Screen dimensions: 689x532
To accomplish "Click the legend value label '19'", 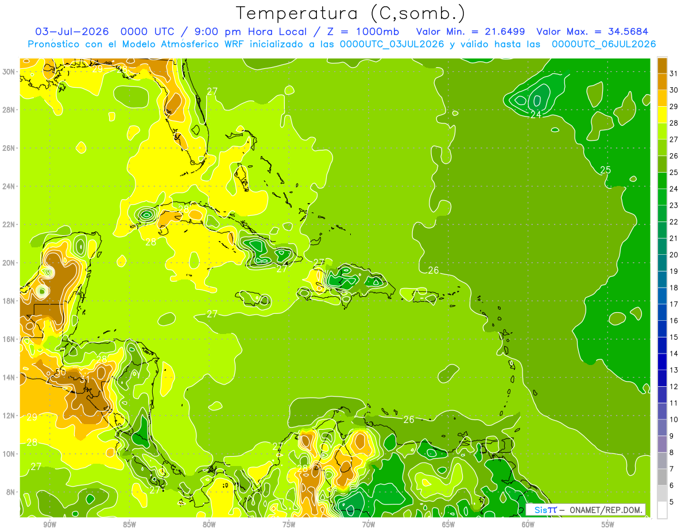I will 674,271.
